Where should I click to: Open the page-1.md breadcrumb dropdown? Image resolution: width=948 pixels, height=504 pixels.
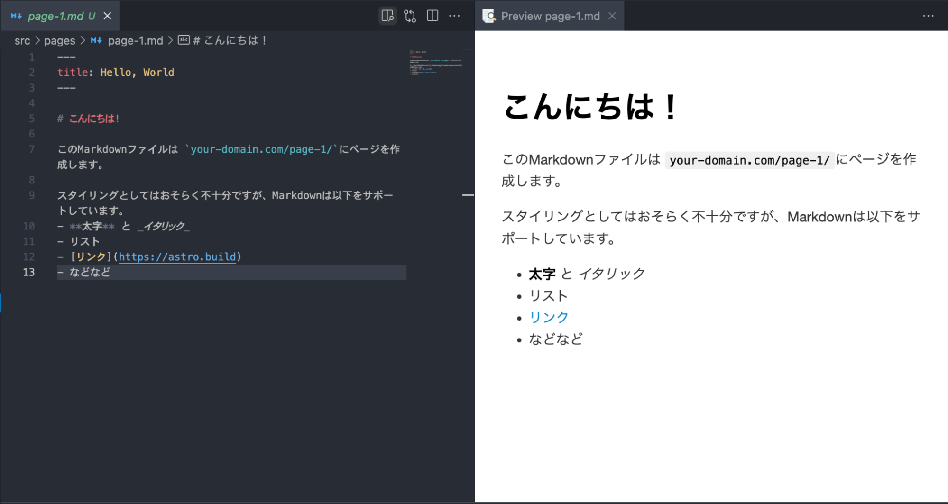(x=135, y=41)
